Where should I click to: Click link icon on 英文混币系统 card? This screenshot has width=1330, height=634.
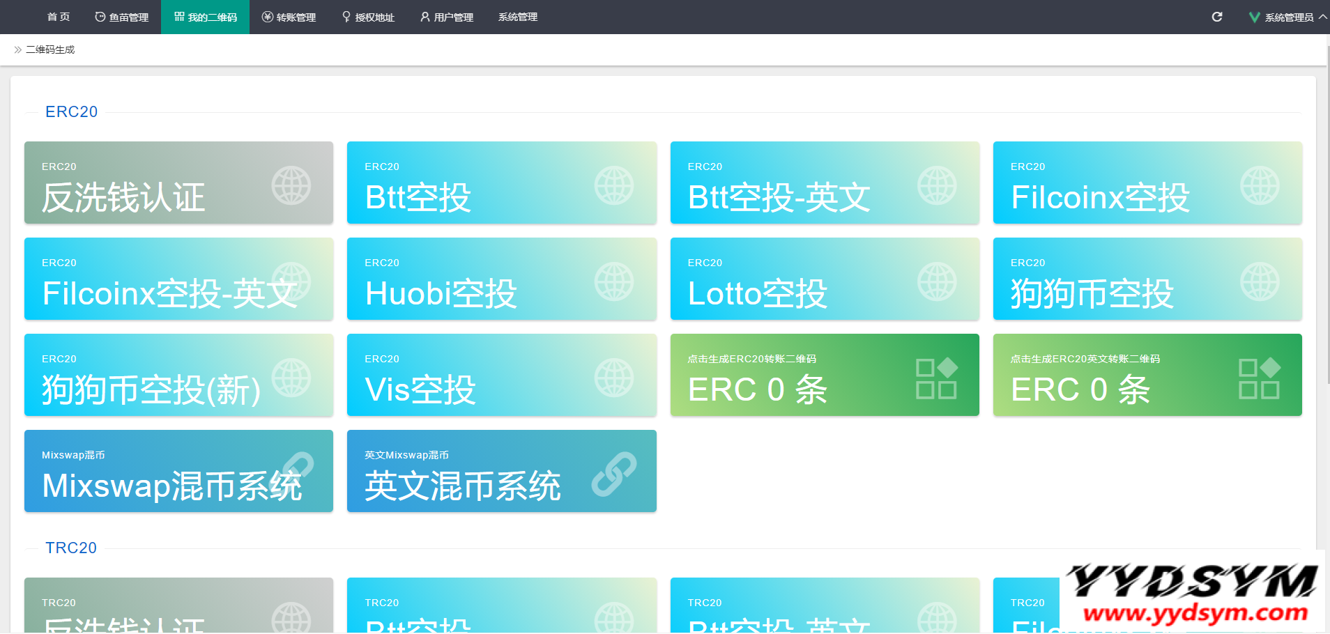[x=613, y=474]
